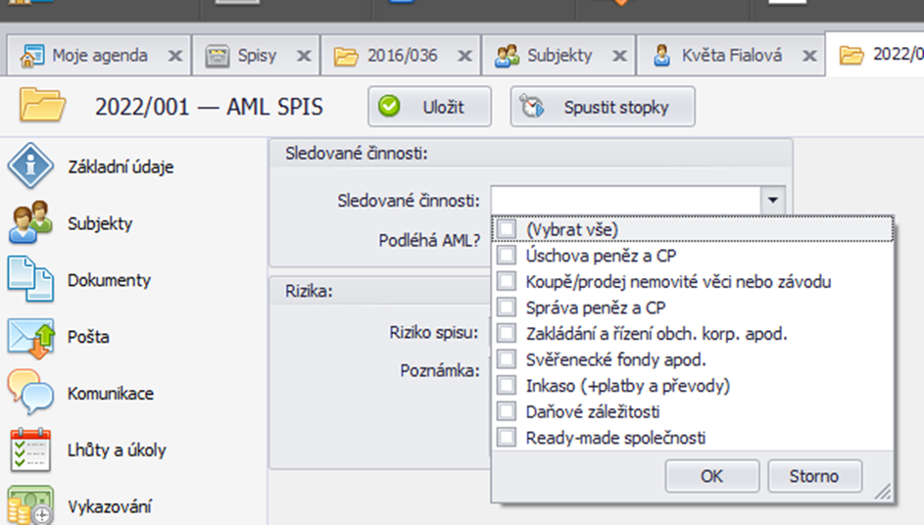Switch to the Moje agenda tab

pos(99,56)
